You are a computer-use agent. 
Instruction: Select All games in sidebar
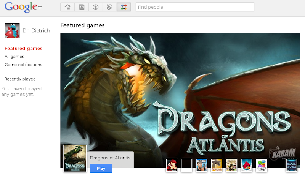[x=14, y=57]
